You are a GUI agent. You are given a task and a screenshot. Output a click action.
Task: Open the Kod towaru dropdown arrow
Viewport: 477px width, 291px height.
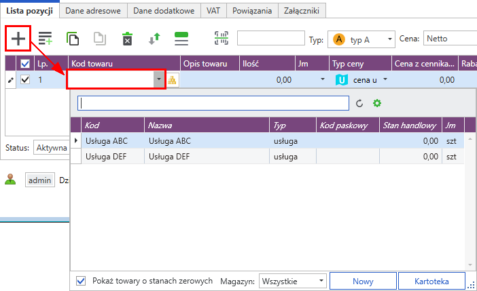click(159, 79)
